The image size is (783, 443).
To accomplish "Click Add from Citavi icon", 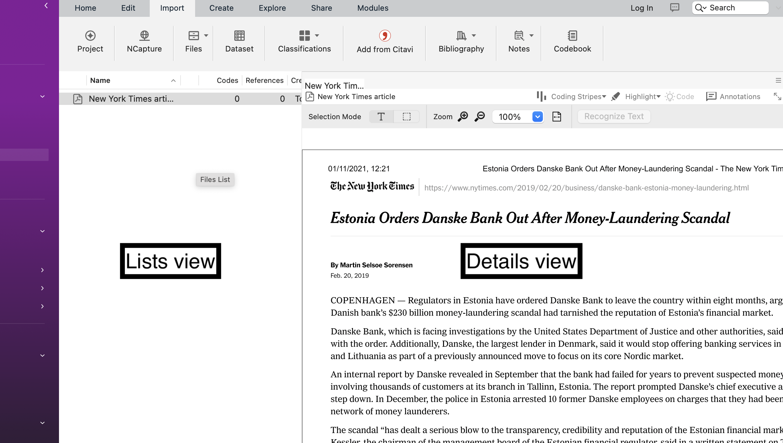I will [x=385, y=36].
